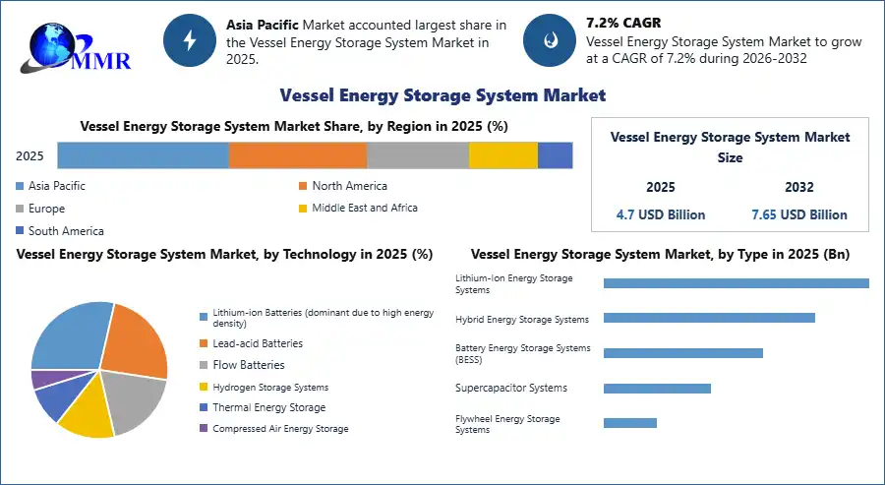Click the yellow Middle East bar segment

pyautogui.click(x=503, y=155)
